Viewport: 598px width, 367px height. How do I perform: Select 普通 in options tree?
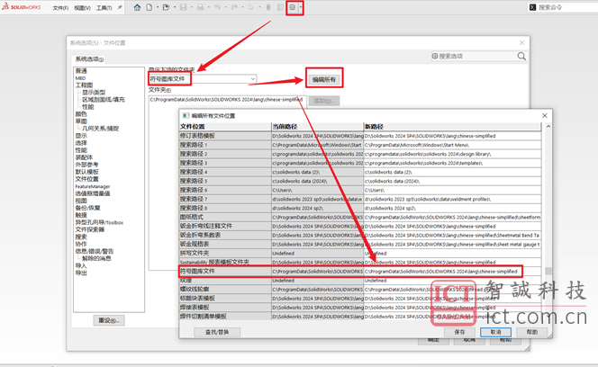coord(81,71)
